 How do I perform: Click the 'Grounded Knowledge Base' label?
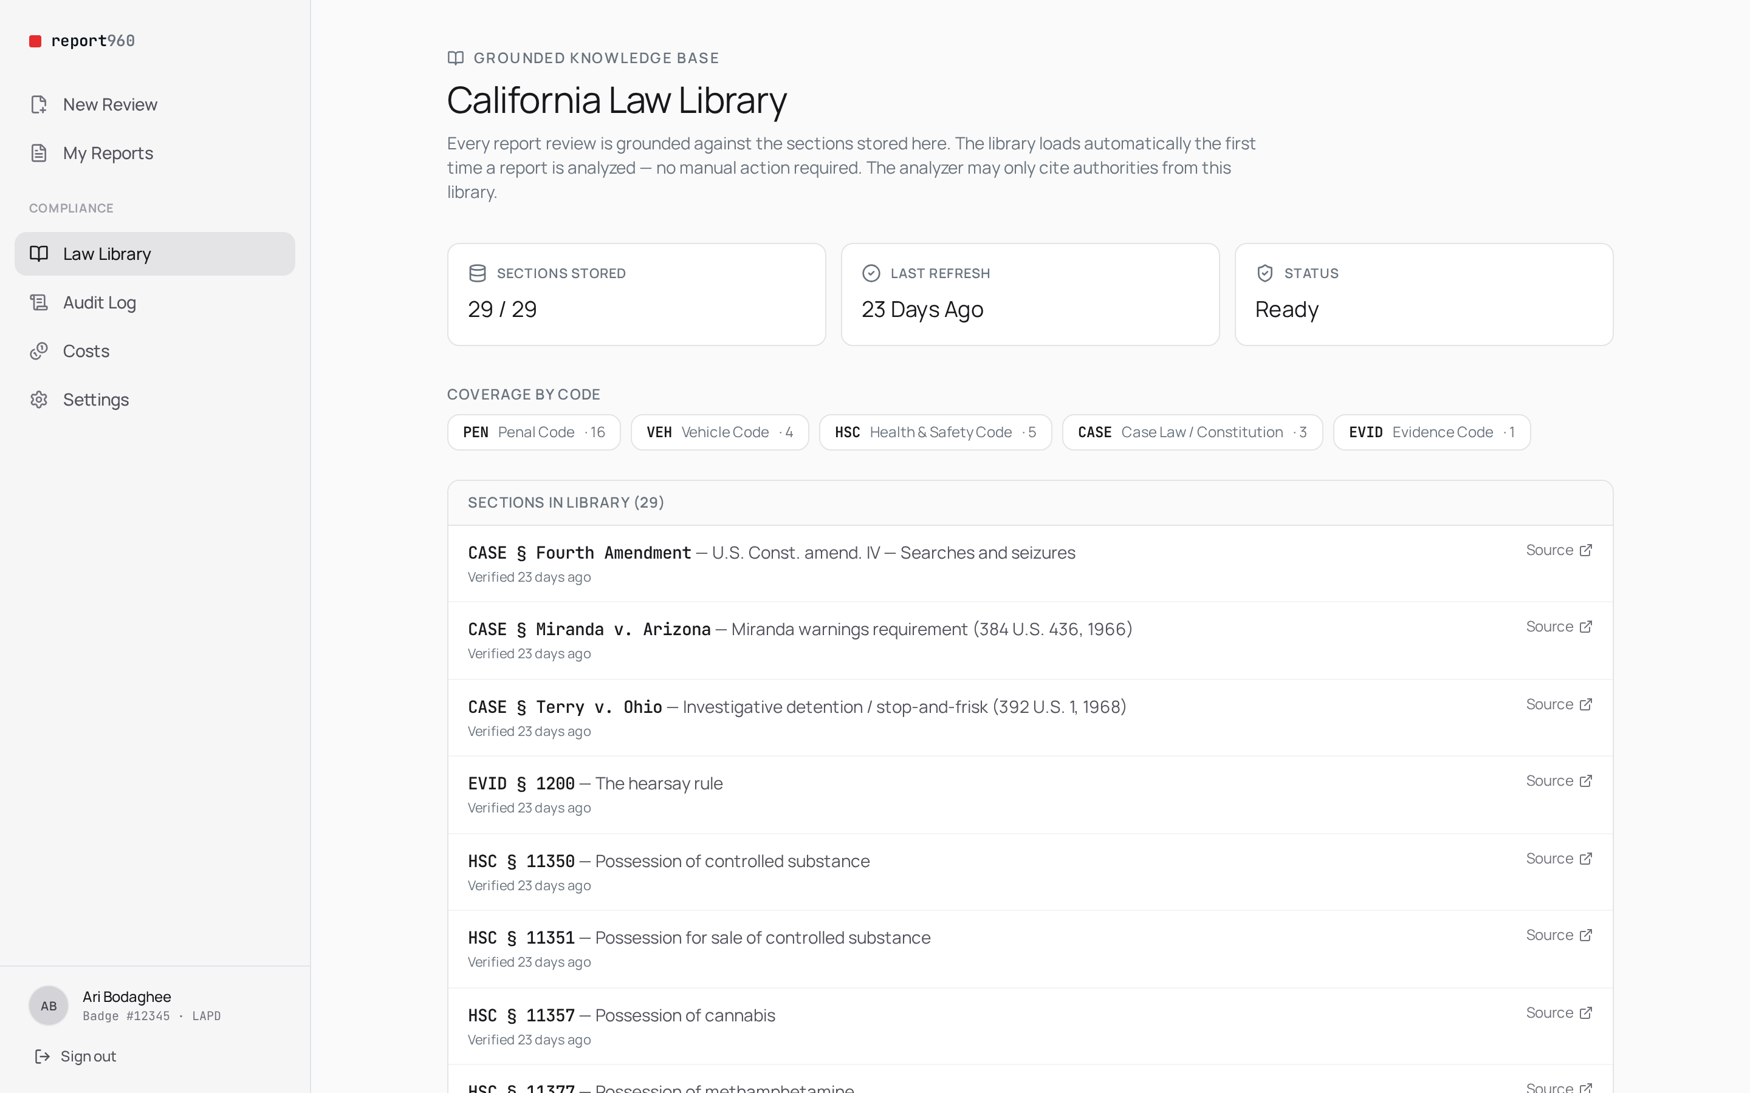coord(596,58)
